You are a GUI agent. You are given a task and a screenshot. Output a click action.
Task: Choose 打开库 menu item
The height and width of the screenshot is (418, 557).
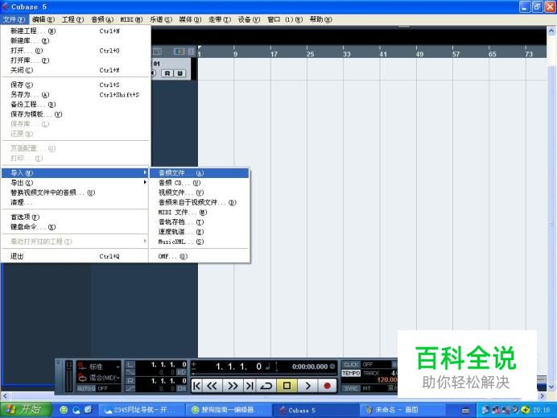coord(75,60)
